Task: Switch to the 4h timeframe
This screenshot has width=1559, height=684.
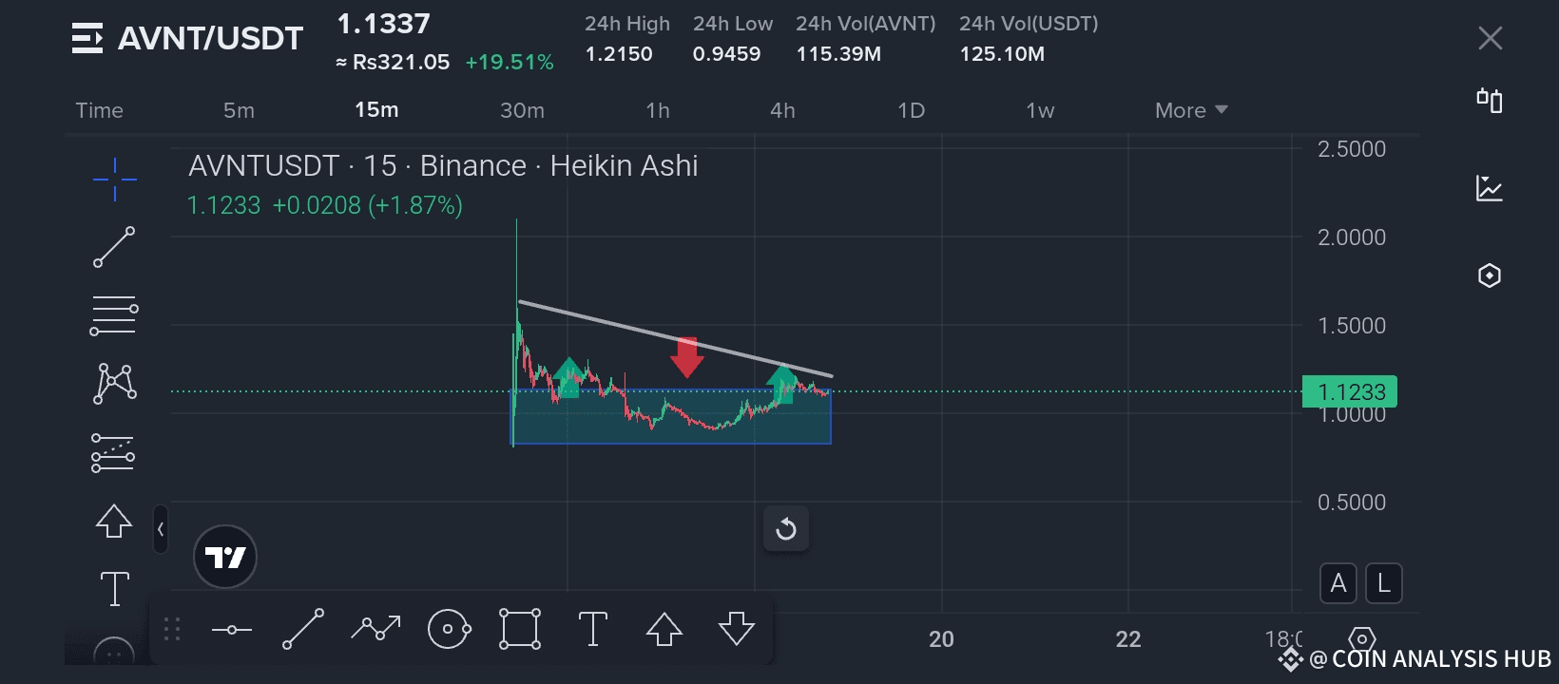Action: coord(782,110)
